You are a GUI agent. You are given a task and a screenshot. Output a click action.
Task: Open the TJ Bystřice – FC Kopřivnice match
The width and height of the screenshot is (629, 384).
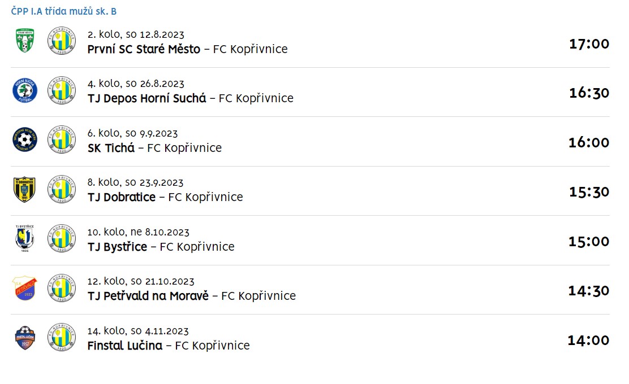(161, 247)
